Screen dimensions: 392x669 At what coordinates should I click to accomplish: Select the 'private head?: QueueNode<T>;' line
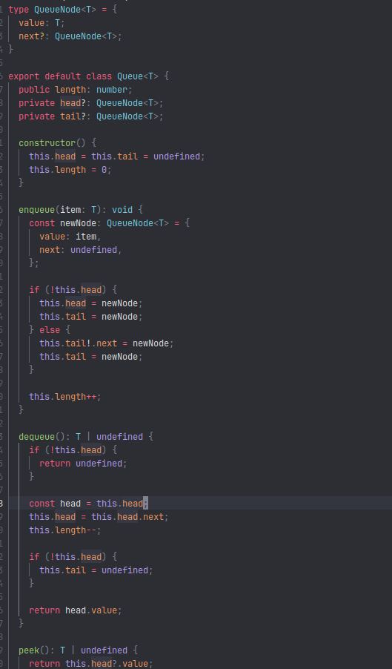(x=90, y=103)
